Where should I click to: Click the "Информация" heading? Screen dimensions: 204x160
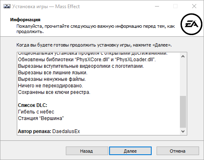tap(25, 20)
